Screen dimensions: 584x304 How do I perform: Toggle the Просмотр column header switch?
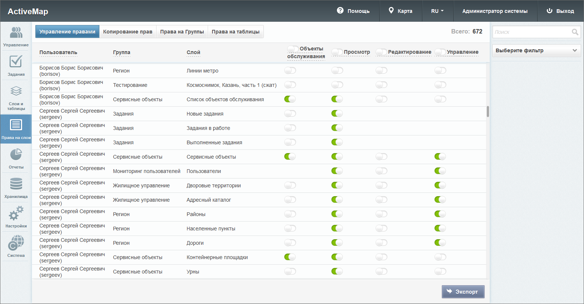337,52
